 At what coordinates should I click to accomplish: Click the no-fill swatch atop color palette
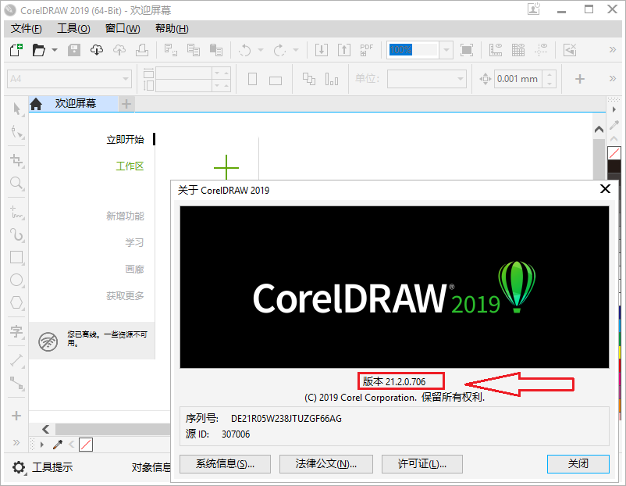pos(614,152)
